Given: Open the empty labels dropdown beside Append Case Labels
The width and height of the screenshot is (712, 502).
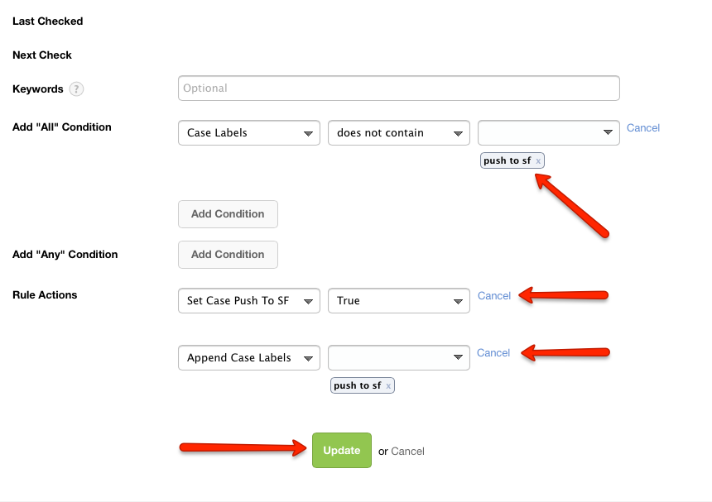Looking at the screenshot, I should [x=398, y=358].
